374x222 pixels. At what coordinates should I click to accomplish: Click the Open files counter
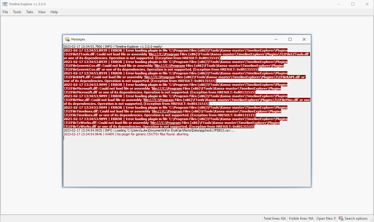click(326, 218)
